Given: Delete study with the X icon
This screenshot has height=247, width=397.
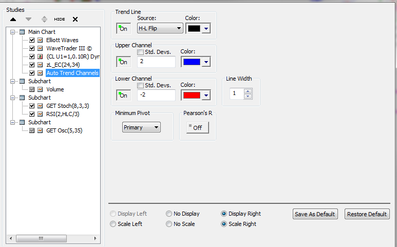Looking at the screenshot, I should (75, 19).
